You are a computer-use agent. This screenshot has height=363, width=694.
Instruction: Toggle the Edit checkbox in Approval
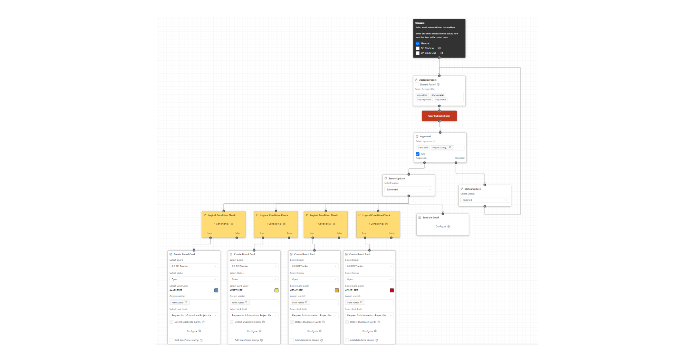click(x=418, y=154)
